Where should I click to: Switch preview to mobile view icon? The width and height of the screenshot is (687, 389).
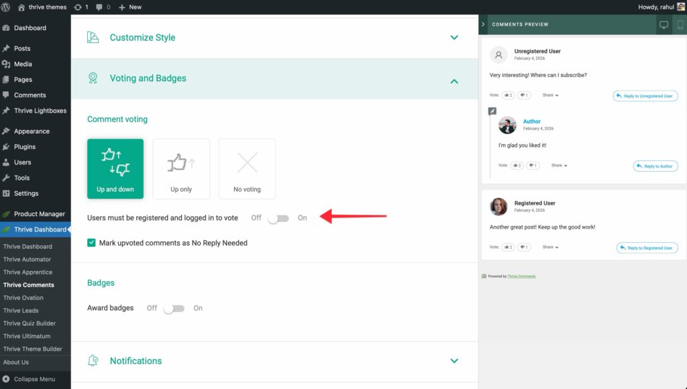pyautogui.click(x=680, y=25)
